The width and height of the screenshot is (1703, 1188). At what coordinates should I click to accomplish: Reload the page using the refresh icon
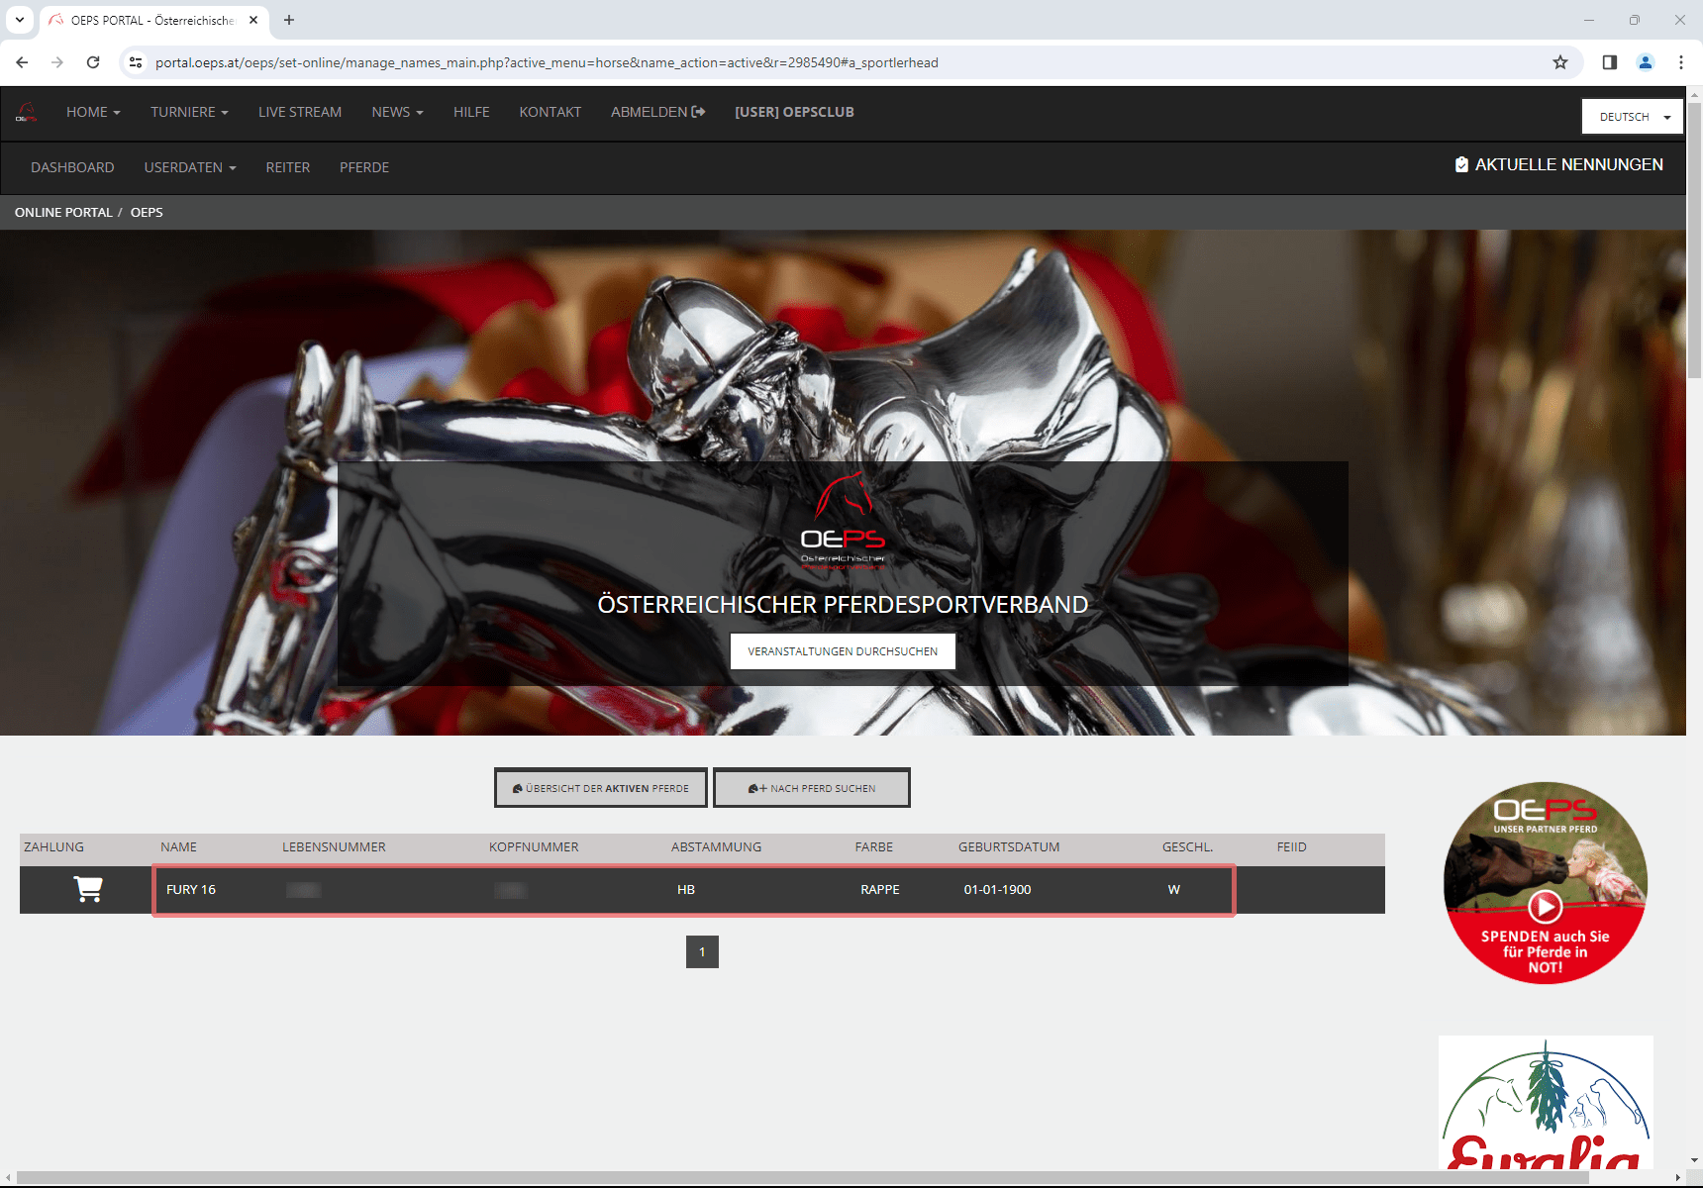(x=93, y=62)
